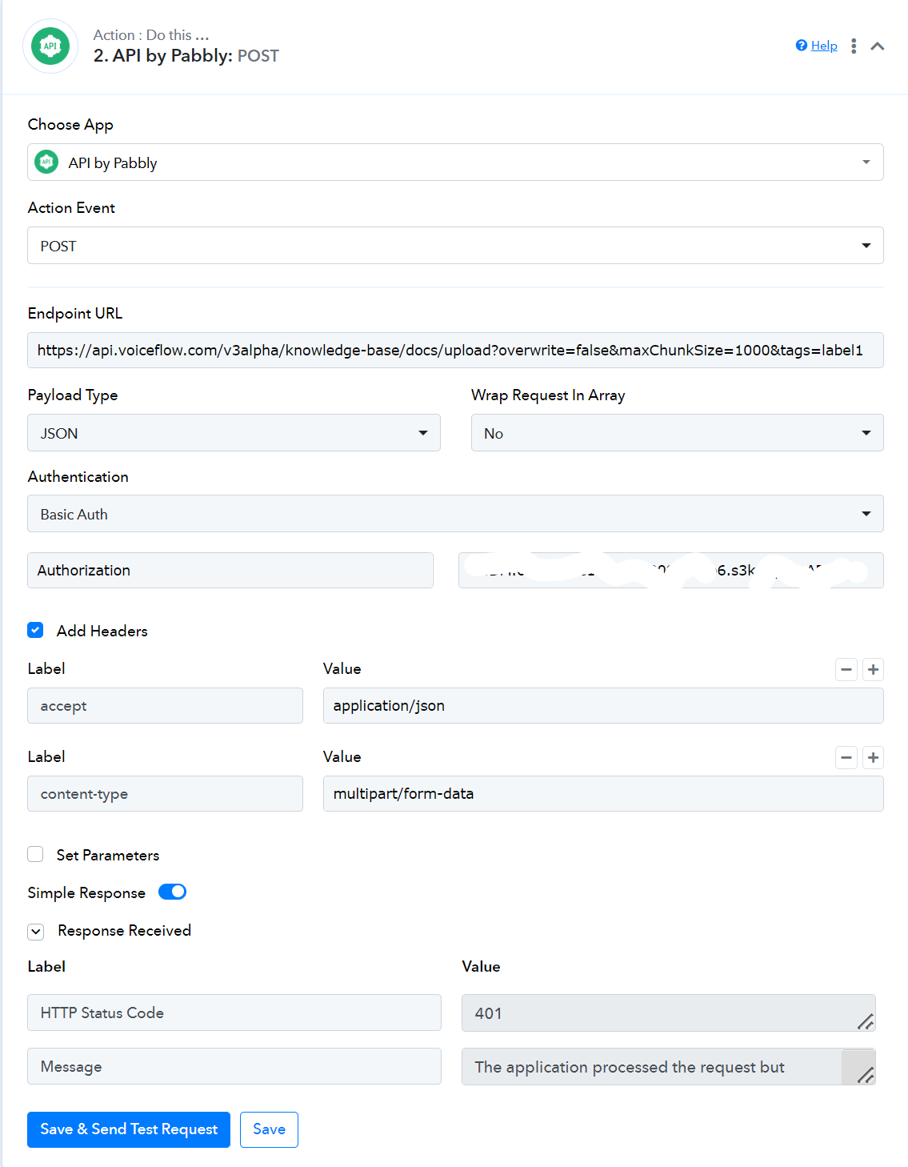Click the question mark icon beside Help
Viewport: 908px width, 1167px height.
tap(802, 46)
